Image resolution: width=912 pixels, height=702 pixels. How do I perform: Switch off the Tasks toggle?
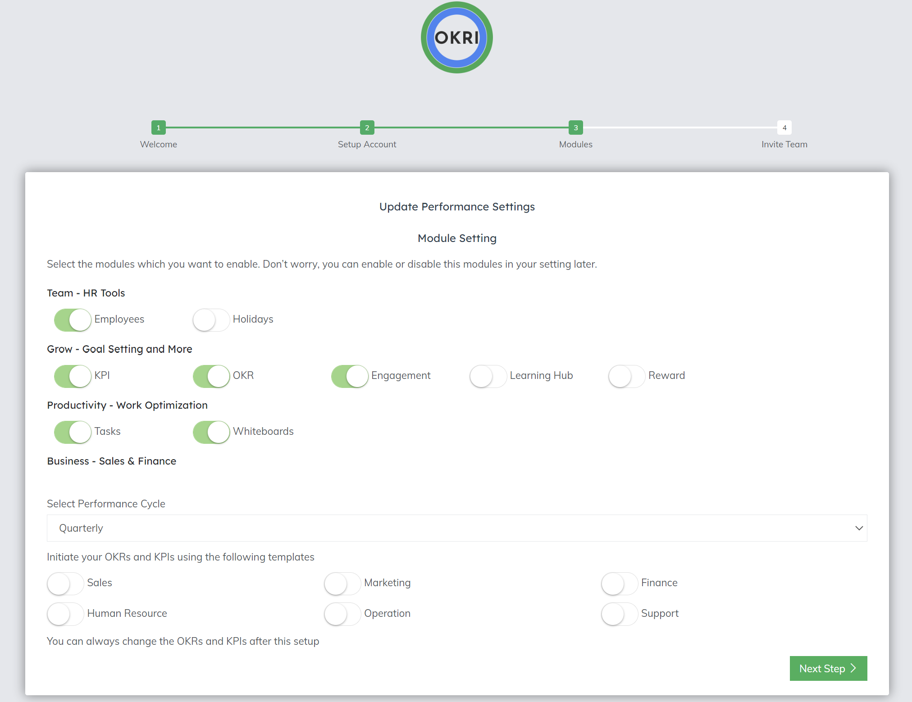click(x=73, y=432)
